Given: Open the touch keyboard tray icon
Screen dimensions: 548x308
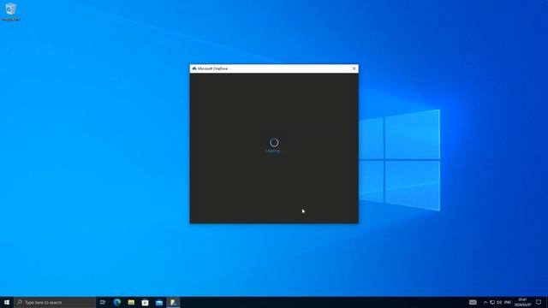Looking at the screenshot, I should point(473,302).
